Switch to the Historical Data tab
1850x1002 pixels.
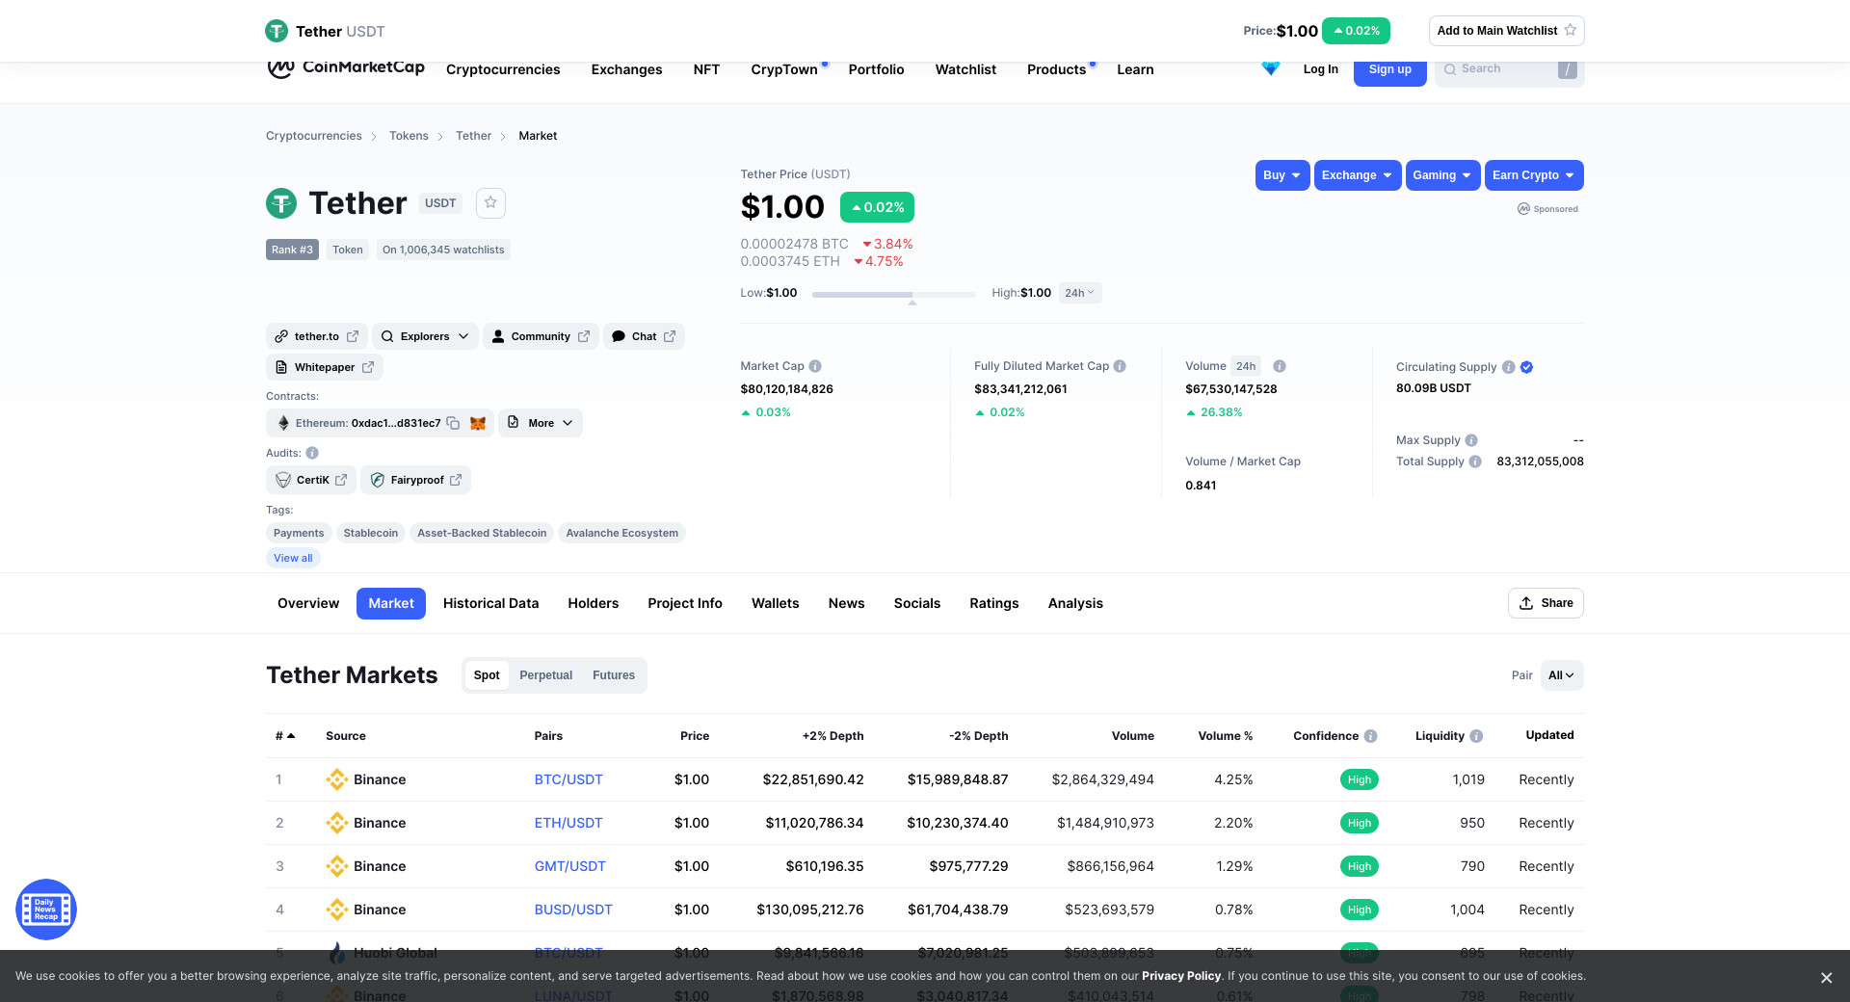(490, 603)
